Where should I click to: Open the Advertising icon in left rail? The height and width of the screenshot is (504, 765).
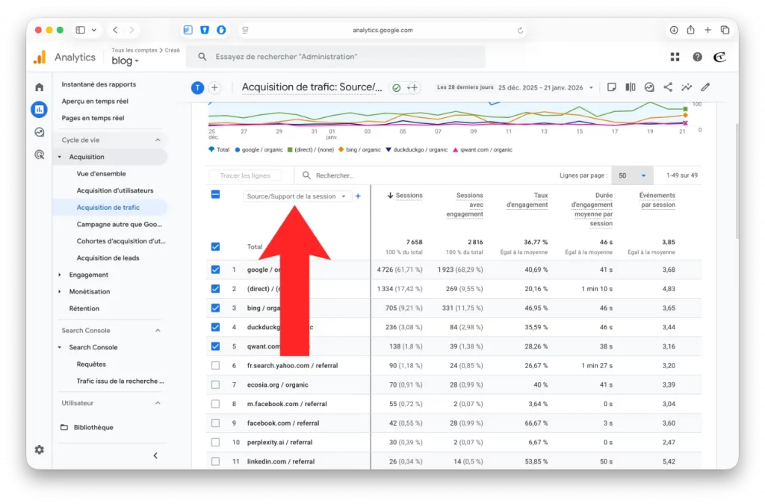tap(39, 155)
